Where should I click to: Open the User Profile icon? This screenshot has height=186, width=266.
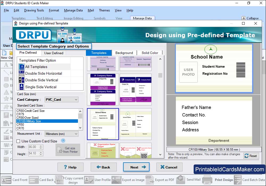pos(89,180)
